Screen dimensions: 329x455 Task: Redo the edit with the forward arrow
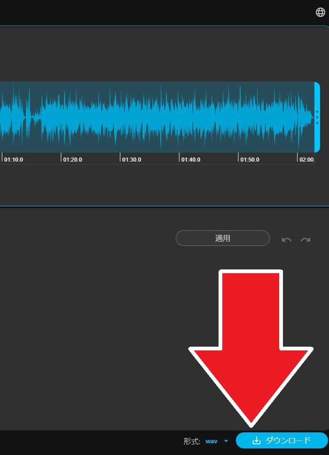click(305, 240)
